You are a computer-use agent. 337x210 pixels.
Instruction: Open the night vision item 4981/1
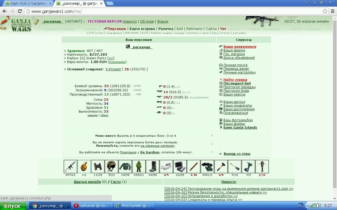point(207,167)
